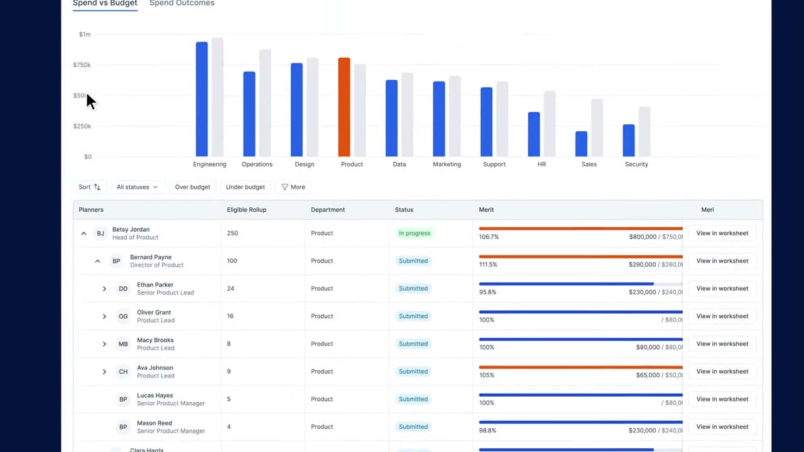Viewport: 804px width, 452px height.
Task: Click Security grey budget bar
Action: [x=644, y=132]
